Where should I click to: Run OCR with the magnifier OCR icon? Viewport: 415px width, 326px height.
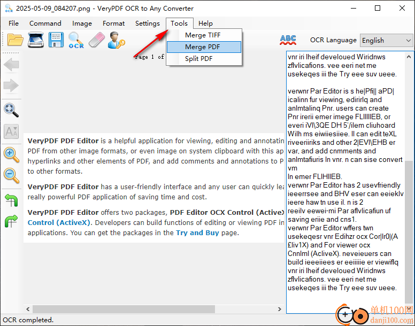[x=76, y=40]
